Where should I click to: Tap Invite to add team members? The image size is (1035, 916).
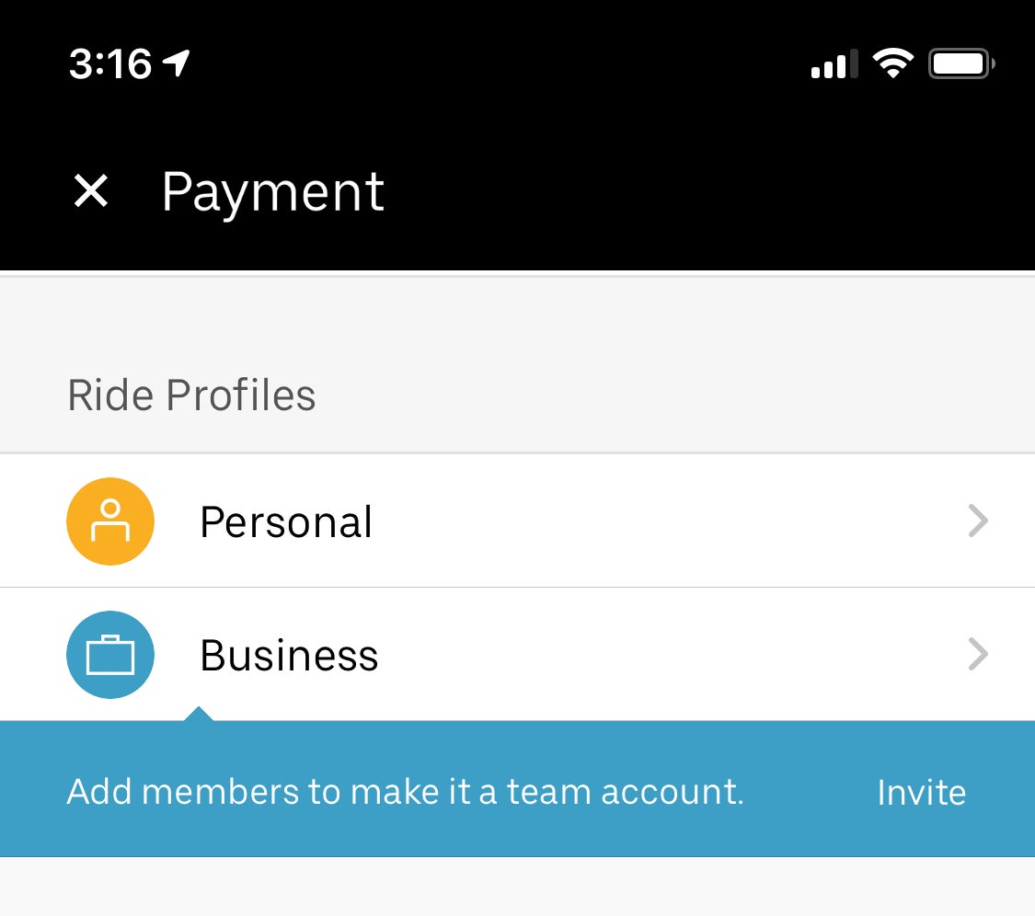[921, 792]
